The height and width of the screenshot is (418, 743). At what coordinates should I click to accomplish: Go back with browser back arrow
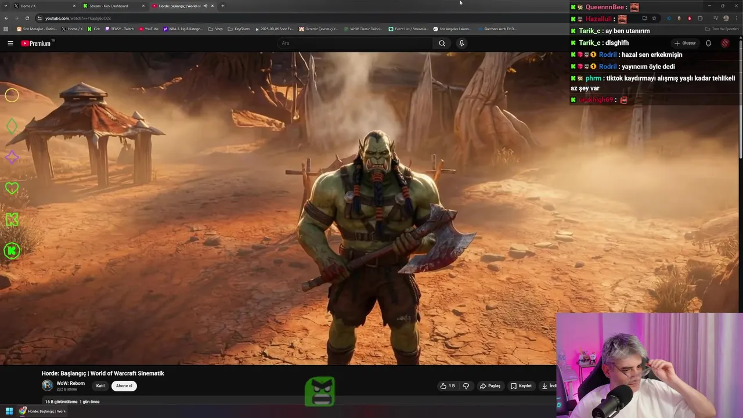pos(6,18)
